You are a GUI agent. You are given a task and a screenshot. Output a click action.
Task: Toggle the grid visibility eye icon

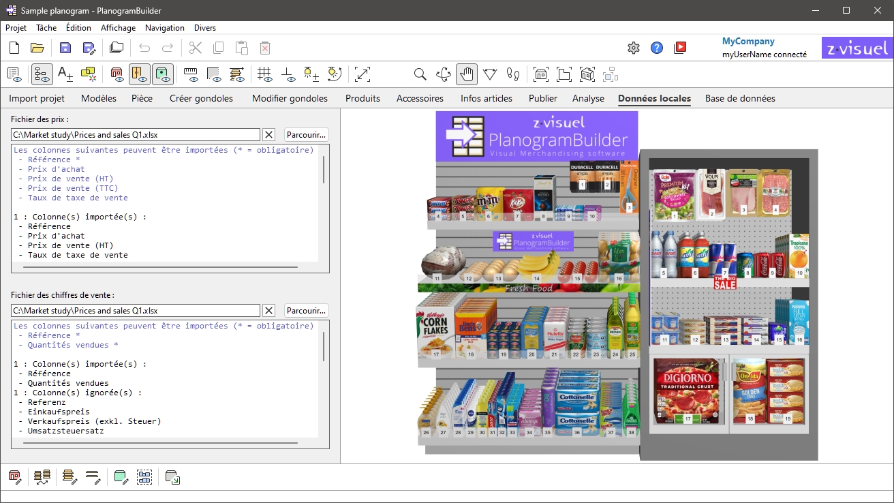point(265,74)
